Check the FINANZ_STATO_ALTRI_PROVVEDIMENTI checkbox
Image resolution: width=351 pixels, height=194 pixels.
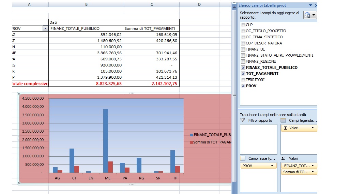(243, 55)
